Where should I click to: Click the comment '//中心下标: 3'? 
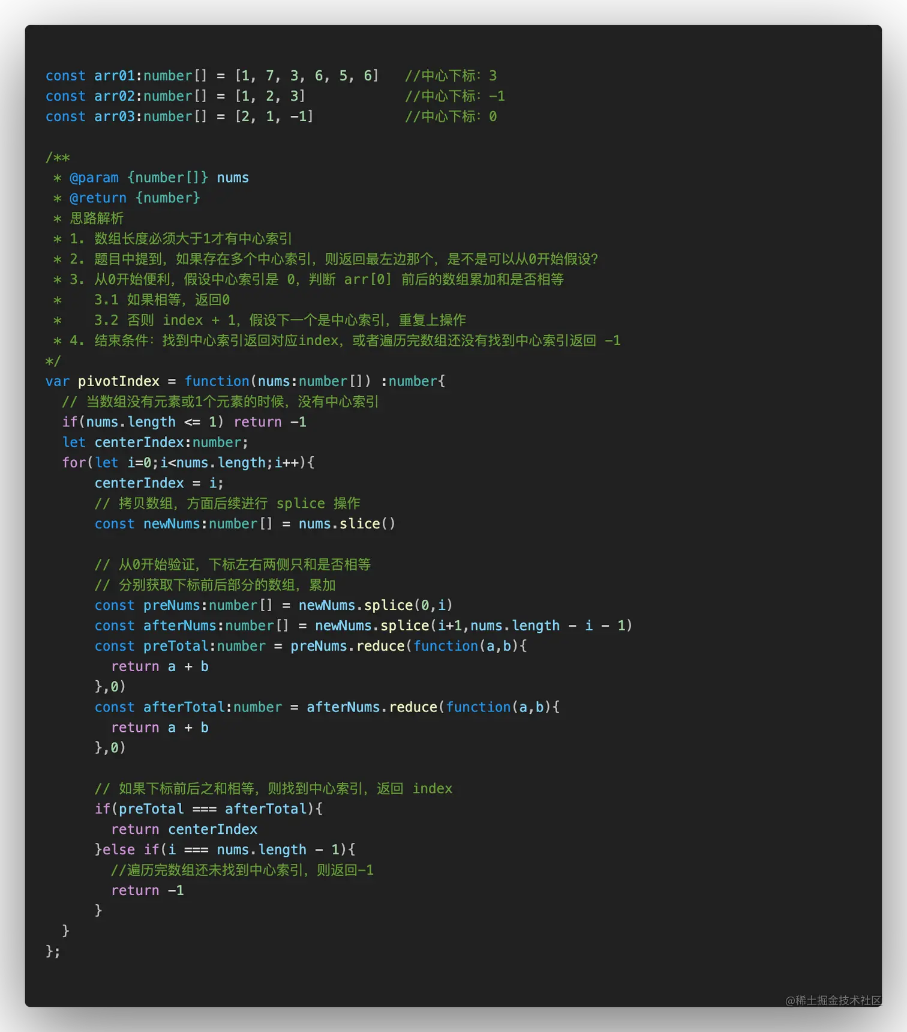tap(451, 76)
